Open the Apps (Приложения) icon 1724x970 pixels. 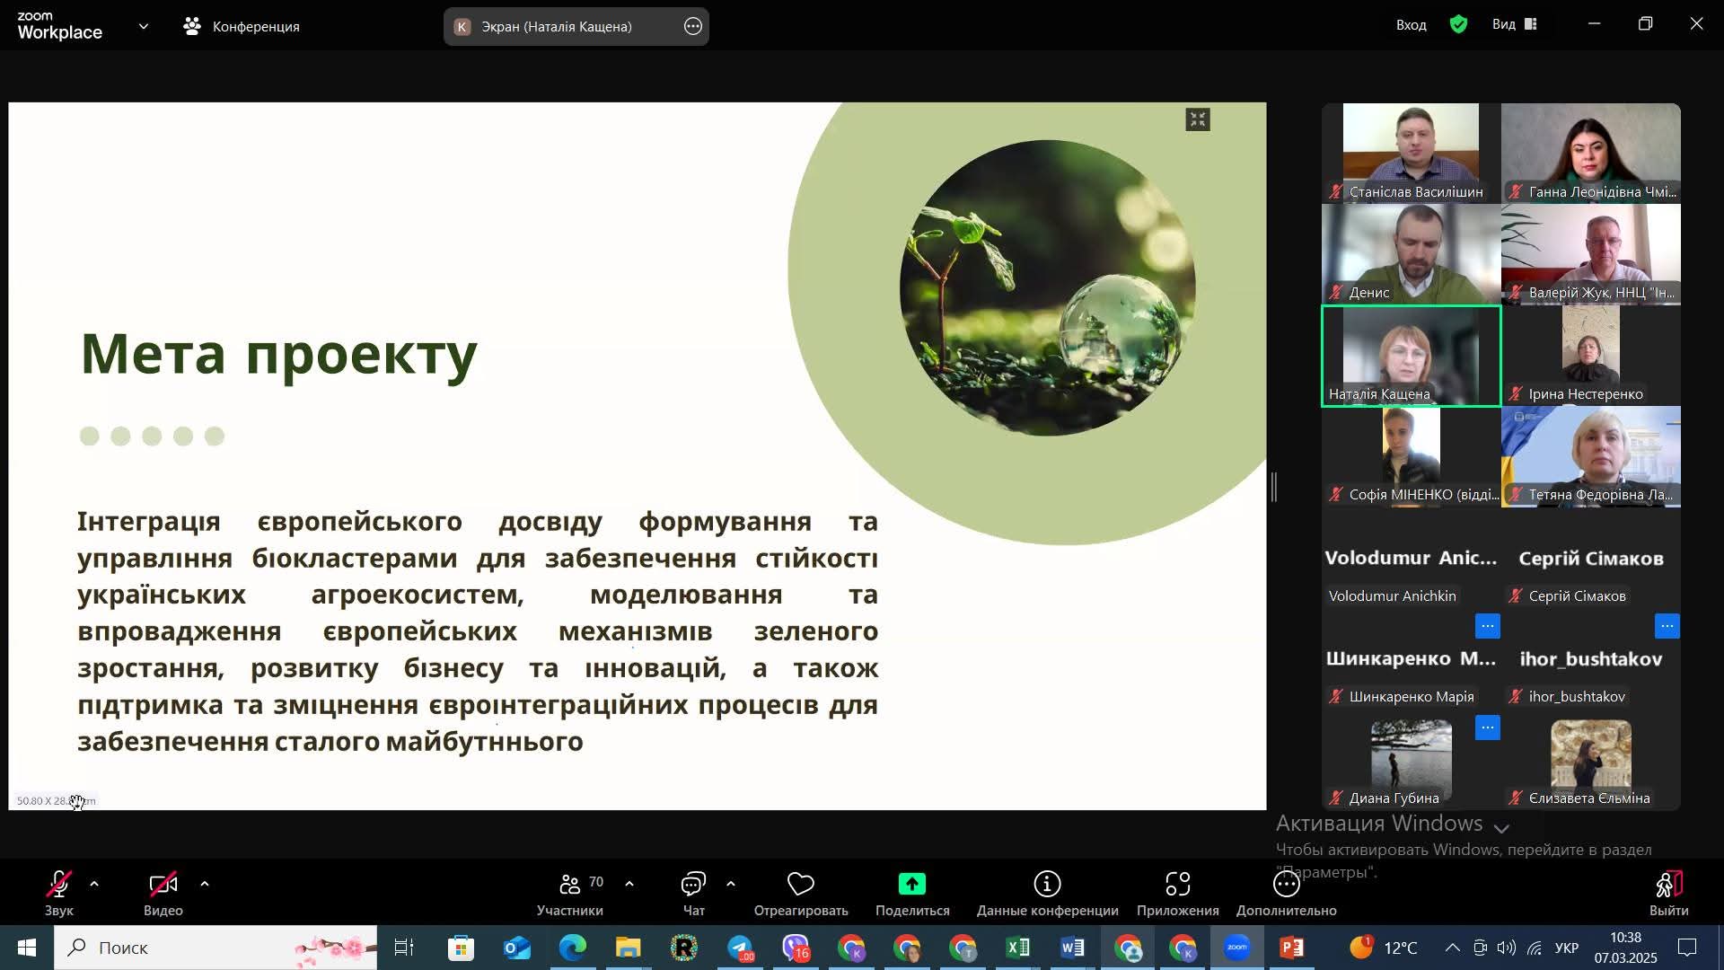tap(1177, 885)
